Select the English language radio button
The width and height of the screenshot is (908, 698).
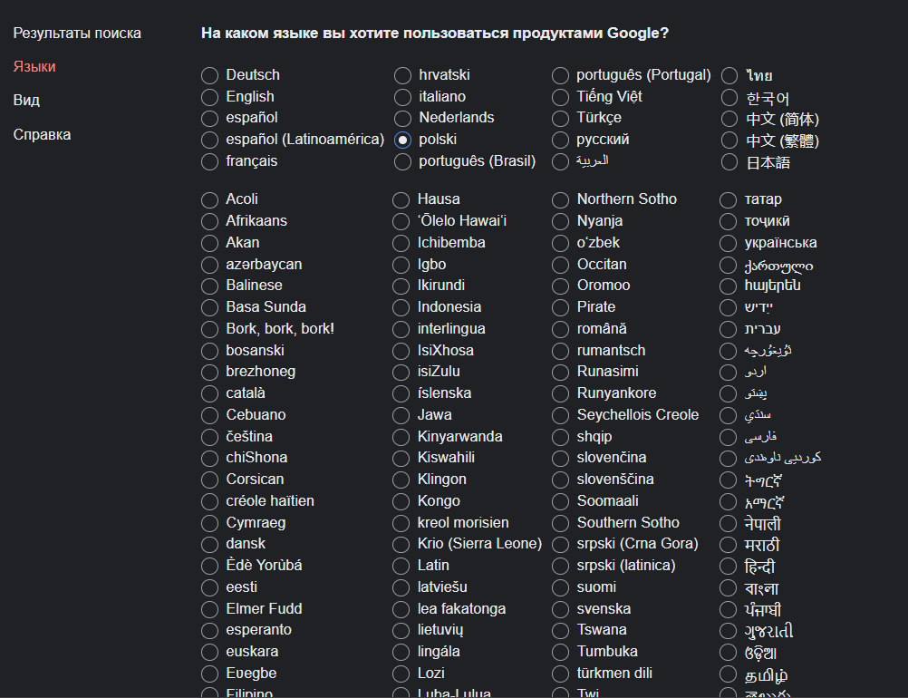(210, 97)
